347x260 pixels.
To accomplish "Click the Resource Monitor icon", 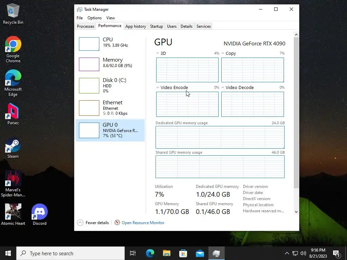I will point(117,223).
